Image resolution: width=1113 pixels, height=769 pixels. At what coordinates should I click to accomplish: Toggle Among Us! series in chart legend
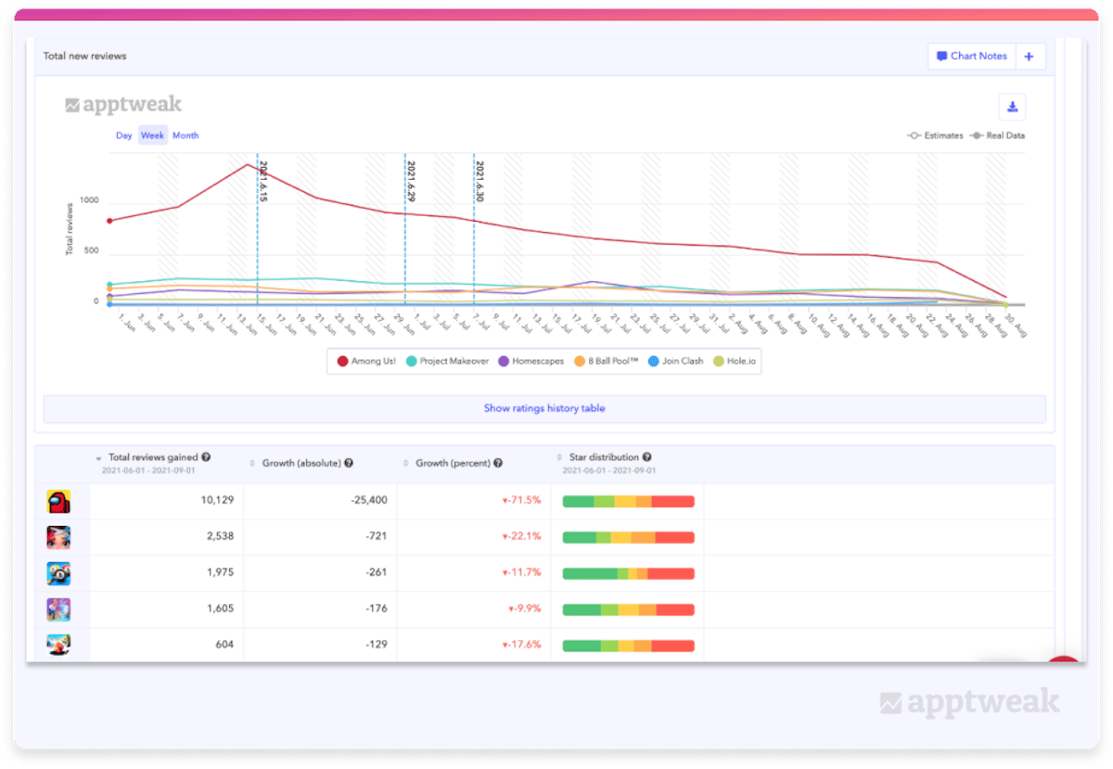(362, 361)
